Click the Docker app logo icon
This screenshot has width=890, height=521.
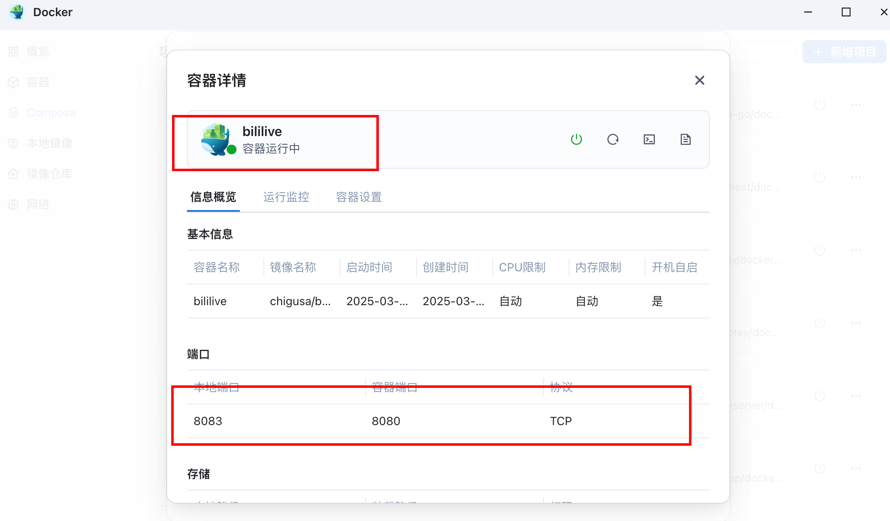17,12
